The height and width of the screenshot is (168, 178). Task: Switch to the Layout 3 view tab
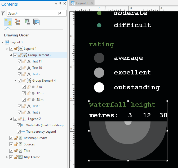(82, 3)
